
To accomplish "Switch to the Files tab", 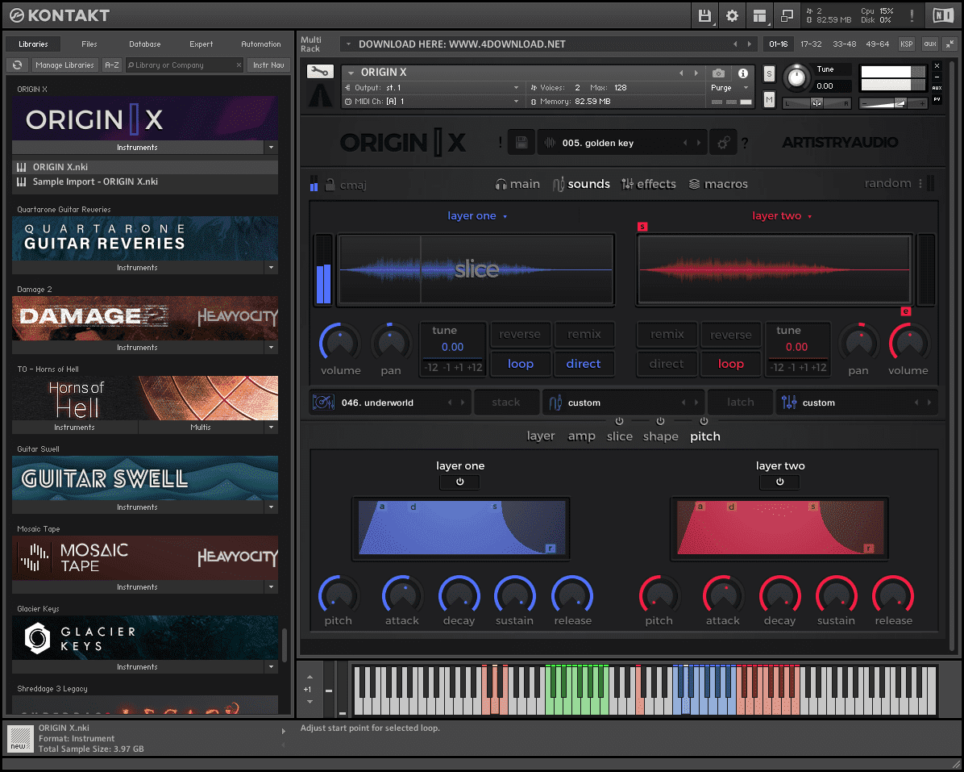I will 89,44.
